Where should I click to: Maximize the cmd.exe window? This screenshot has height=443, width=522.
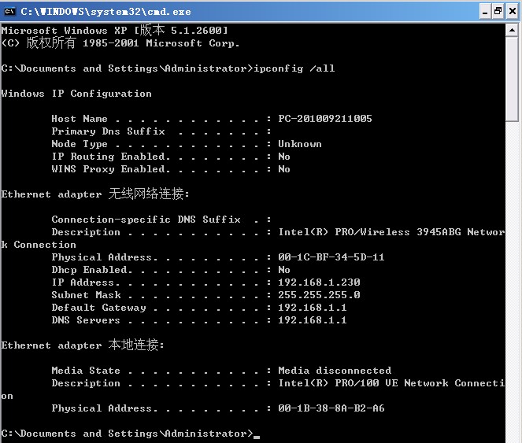497,11
